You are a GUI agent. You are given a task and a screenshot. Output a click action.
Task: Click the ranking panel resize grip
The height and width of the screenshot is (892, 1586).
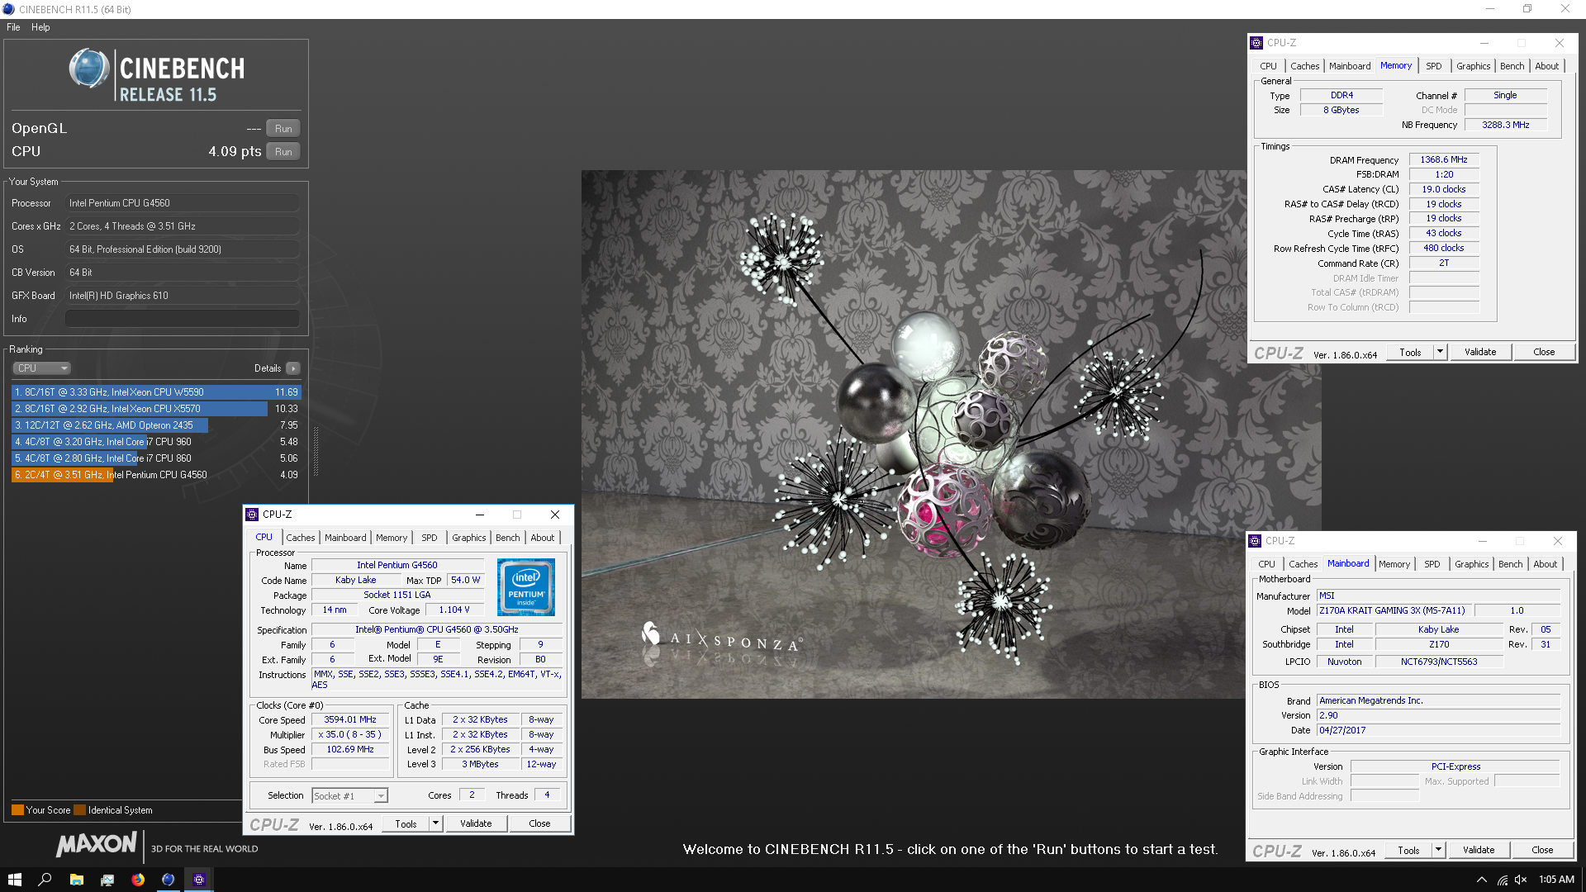tap(316, 452)
